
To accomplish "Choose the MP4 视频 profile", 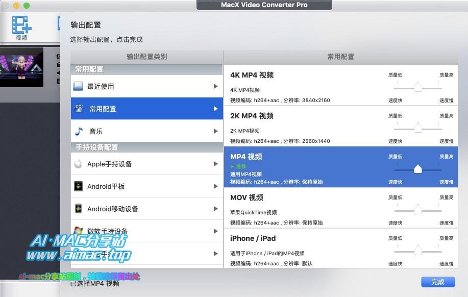I will click(340, 167).
